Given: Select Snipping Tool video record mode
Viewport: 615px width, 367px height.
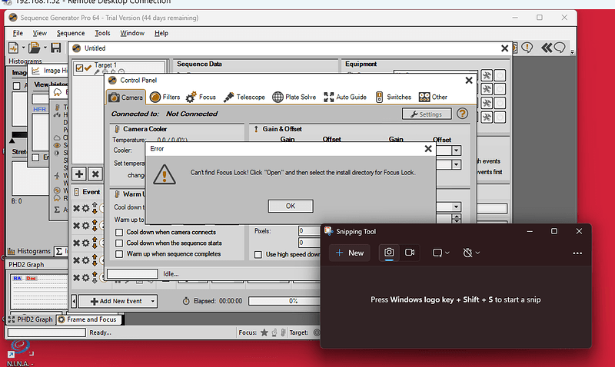Looking at the screenshot, I should pos(410,253).
